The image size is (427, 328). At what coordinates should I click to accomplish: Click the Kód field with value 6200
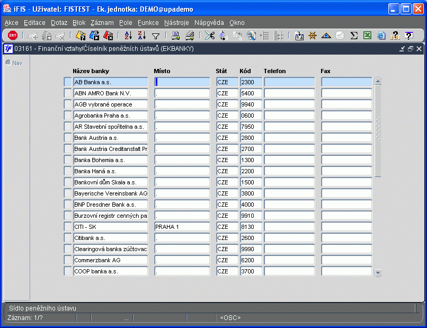251,260
